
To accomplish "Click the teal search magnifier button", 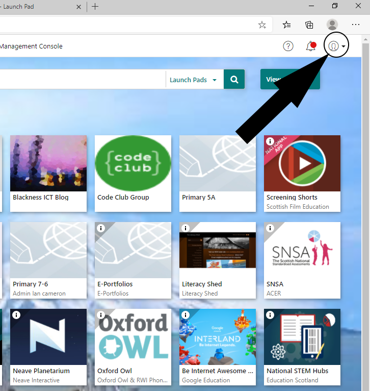I will pos(234,79).
